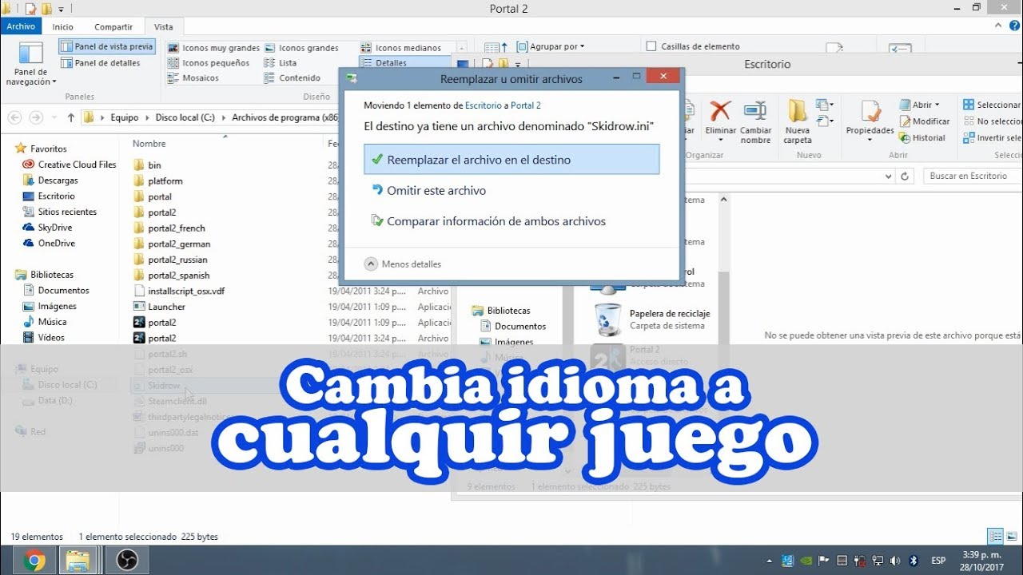The height and width of the screenshot is (575, 1023).
Task: Switch to the Inicio ribbon tab
Action: click(x=63, y=26)
